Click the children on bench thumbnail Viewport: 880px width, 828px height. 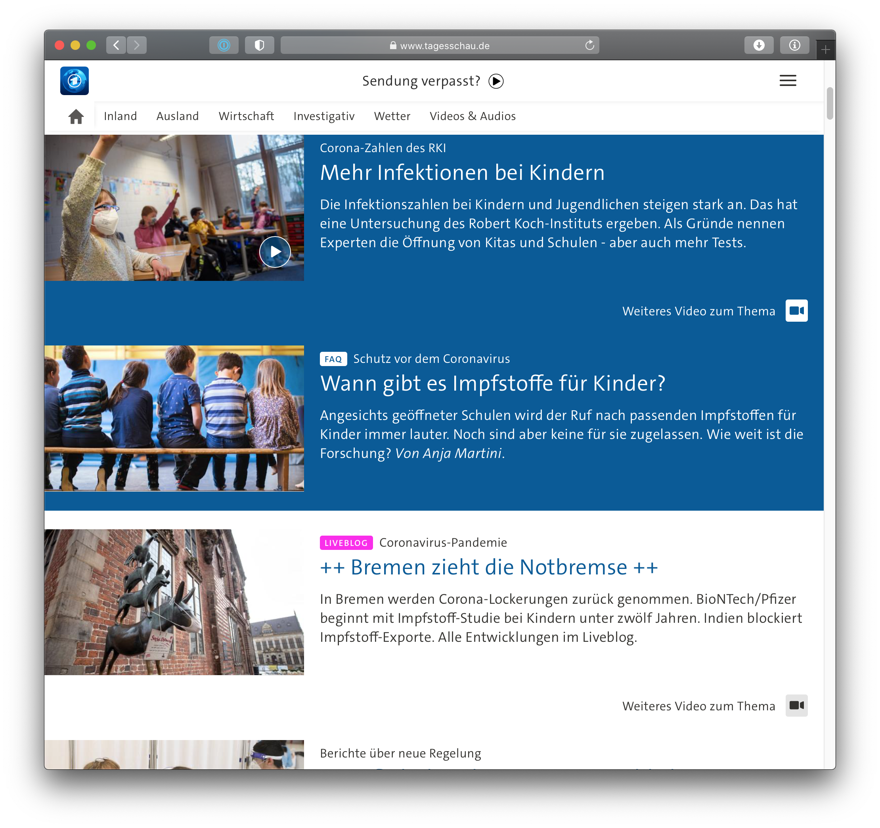[174, 418]
